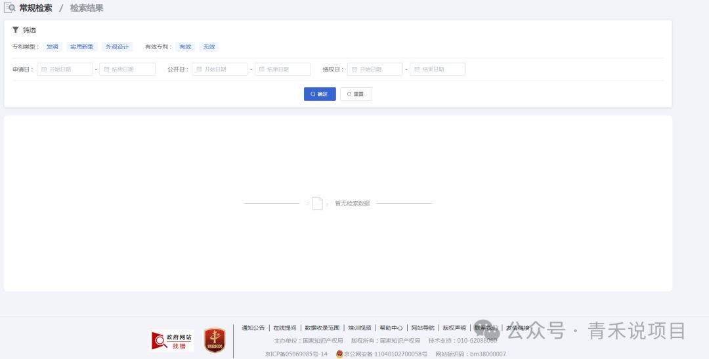Image resolution: width=709 pixels, height=359 pixels.
Task: Open the 帮助中心 footer link
Action: [x=391, y=328]
